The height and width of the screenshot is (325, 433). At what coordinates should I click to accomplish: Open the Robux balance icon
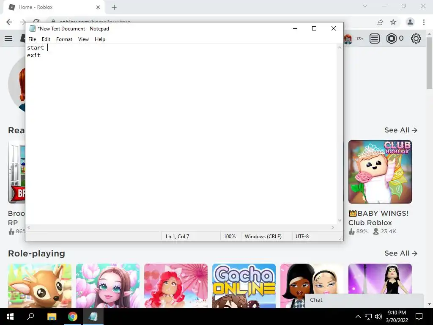tap(391, 39)
